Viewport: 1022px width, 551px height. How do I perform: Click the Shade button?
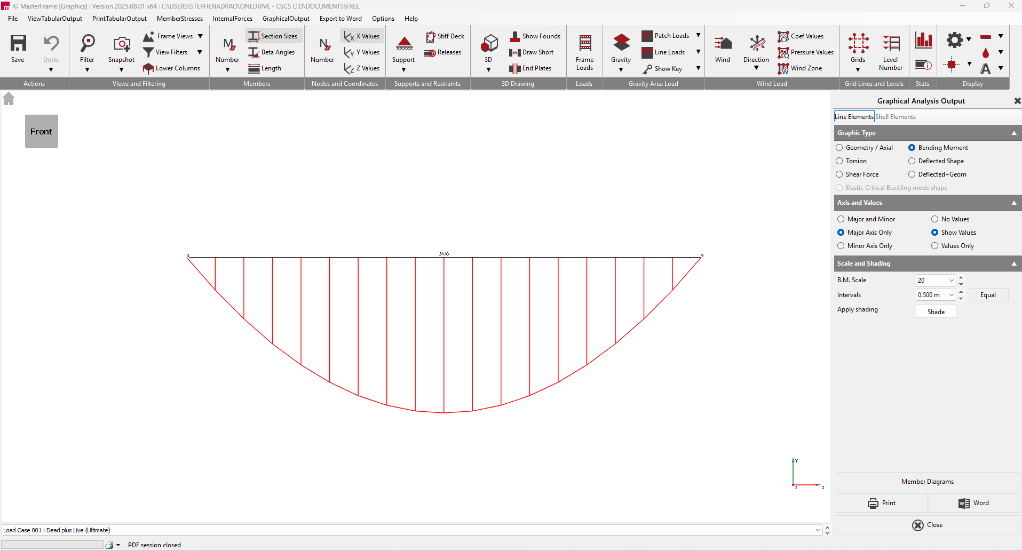point(936,312)
